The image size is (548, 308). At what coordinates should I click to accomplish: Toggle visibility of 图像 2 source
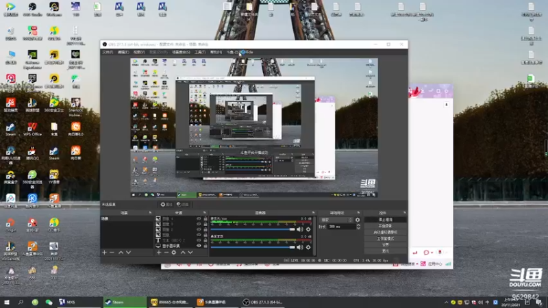(x=199, y=229)
